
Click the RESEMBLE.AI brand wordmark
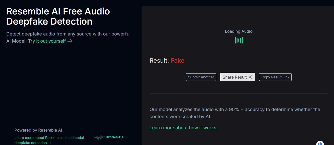(x=115, y=137)
